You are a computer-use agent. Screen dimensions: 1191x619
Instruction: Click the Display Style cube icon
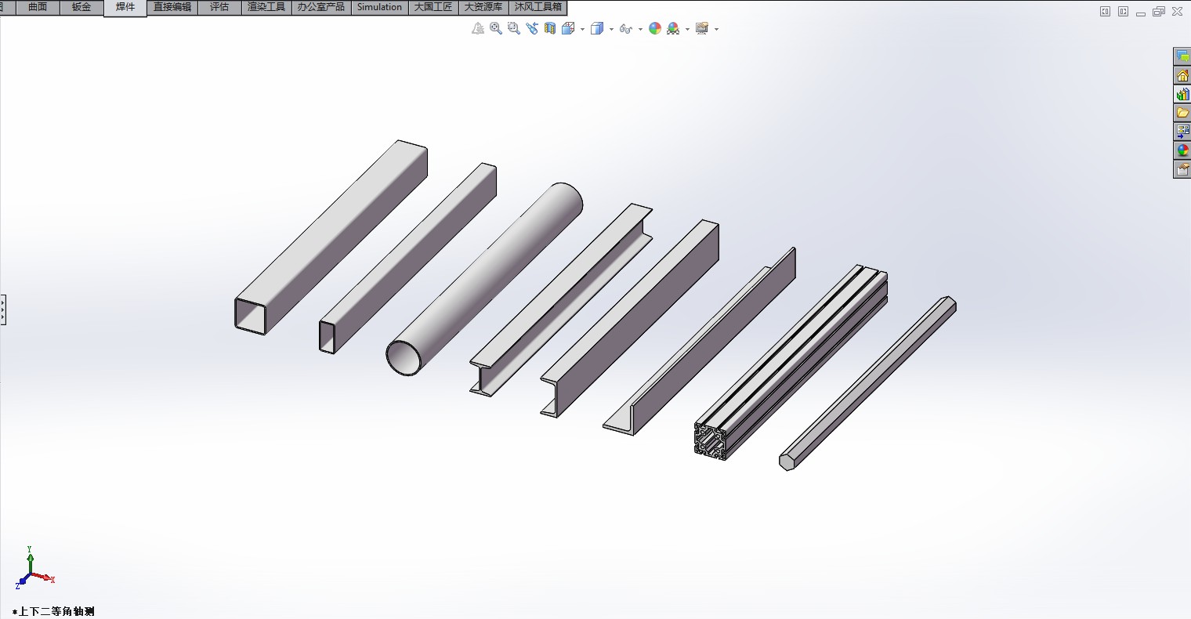click(597, 29)
